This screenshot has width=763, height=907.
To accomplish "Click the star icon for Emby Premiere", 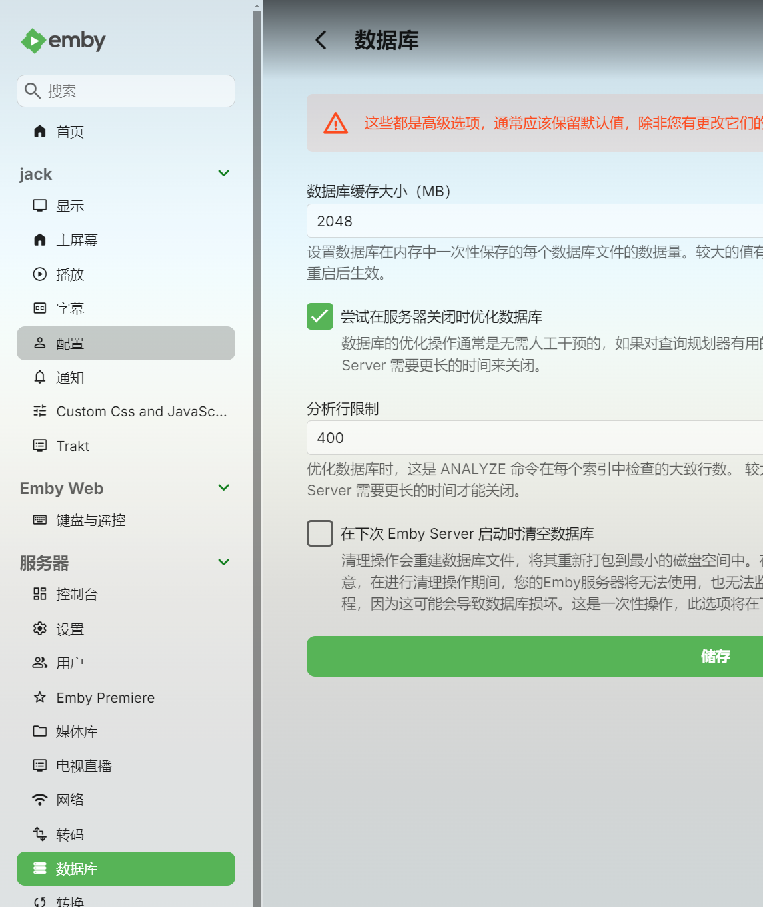I will pyautogui.click(x=40, y=697).
